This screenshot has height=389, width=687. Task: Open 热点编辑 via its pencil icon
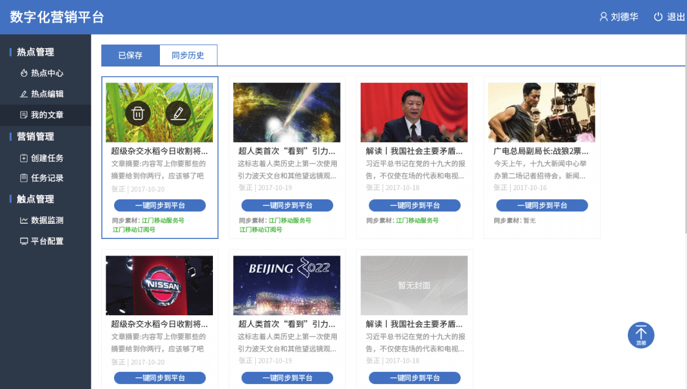[24, 94]
